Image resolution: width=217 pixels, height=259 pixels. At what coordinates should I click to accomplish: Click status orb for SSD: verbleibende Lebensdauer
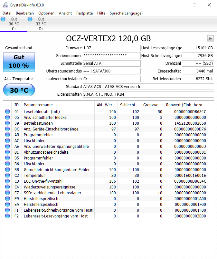pos(7,193)
